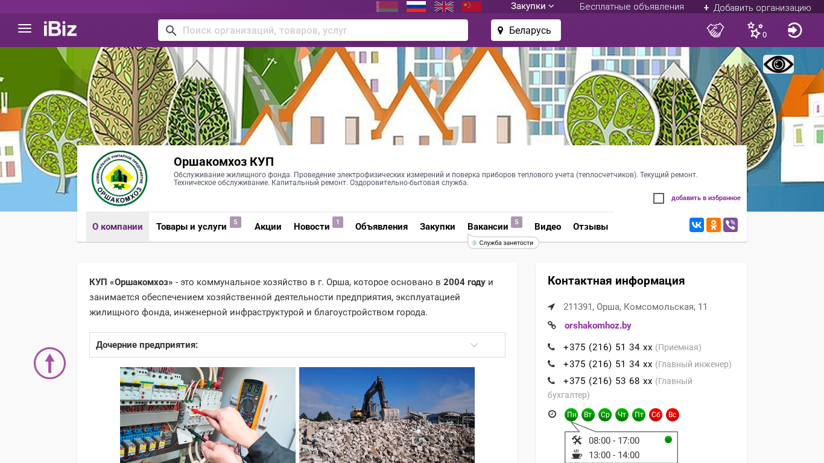Open the Беларусь region selector
Screen dimensions: 824x463
tap(526, 30)
